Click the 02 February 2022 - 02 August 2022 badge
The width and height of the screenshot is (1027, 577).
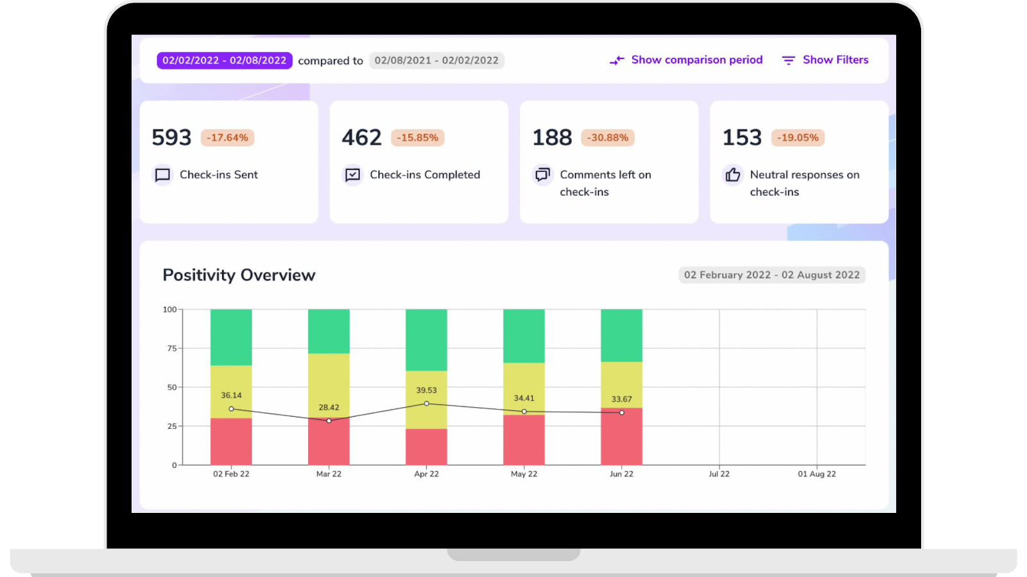pyautogui.click(x=772, y=275)
